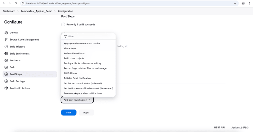253x132 pixels.
Task: Open the browser profile avatar
Action: (243, 3)
